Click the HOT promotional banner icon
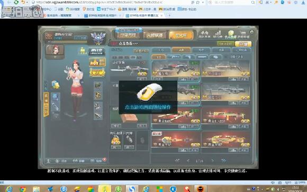The height and width of the screenshot is (192, 307). tap(97, 62)
